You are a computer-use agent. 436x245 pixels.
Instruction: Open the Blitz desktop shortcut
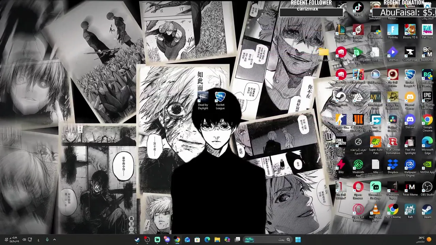tap(341, 166)
